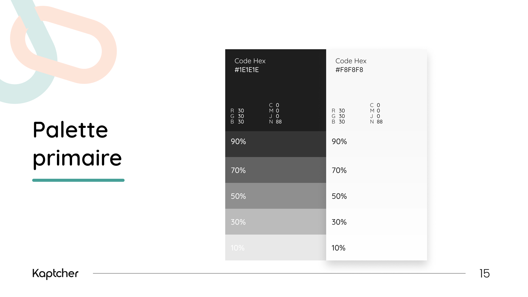Pick the dark 90% tint swatch
This screenshot has width=528, height=297.
pyautogui.click(x=276, y=144)
